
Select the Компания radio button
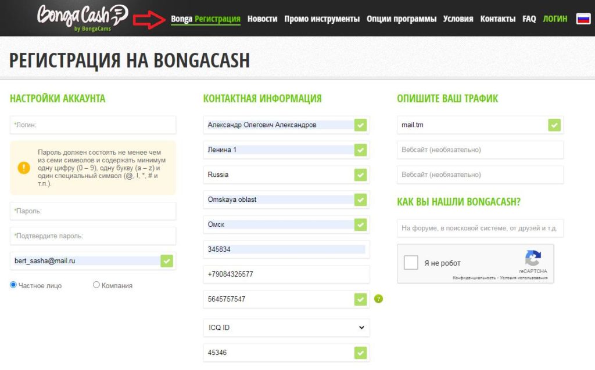[x=96, y=285]
